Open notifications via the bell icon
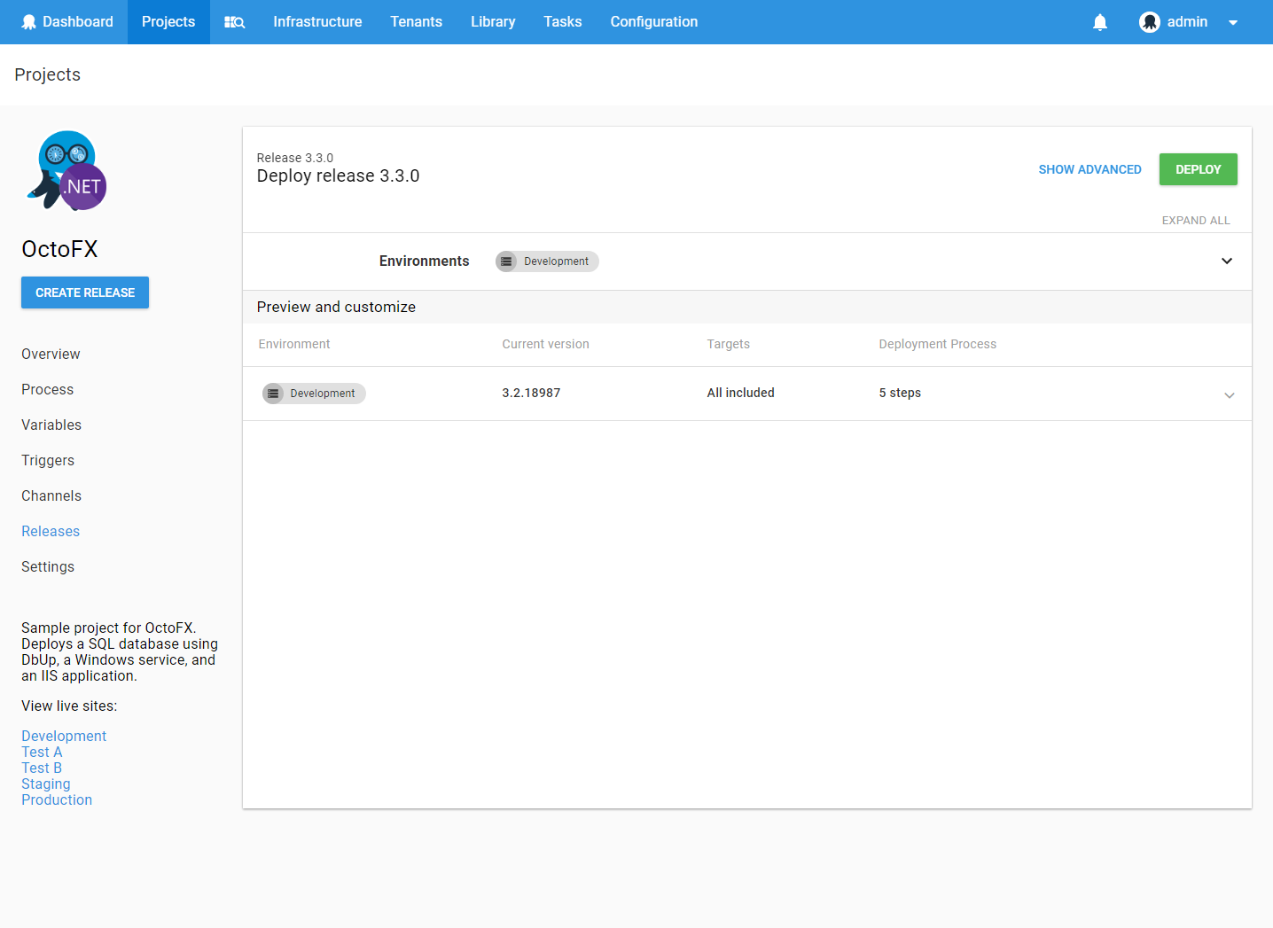1273x928 pixels. click(x=1100, y=21)
